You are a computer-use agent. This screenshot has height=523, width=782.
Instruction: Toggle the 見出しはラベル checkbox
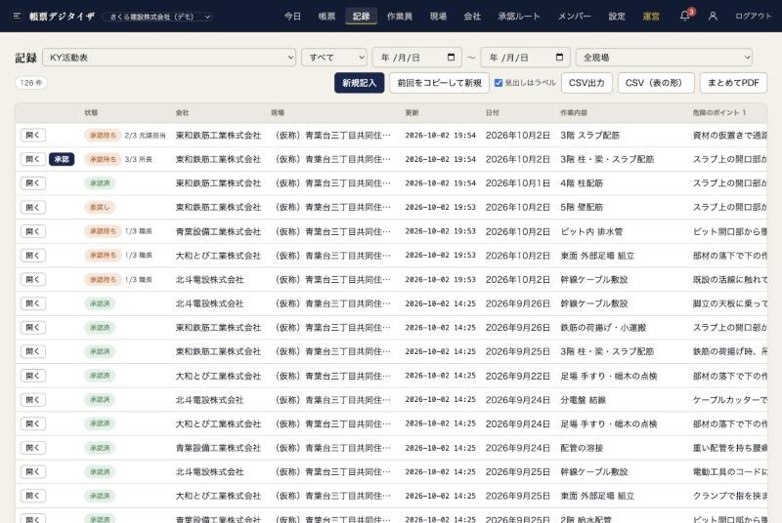(x=499, y=83)
